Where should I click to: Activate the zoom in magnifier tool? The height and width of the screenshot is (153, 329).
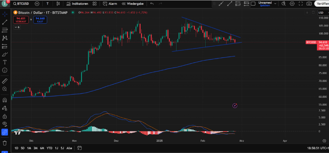pyautogui.click(x=5, y=89)
